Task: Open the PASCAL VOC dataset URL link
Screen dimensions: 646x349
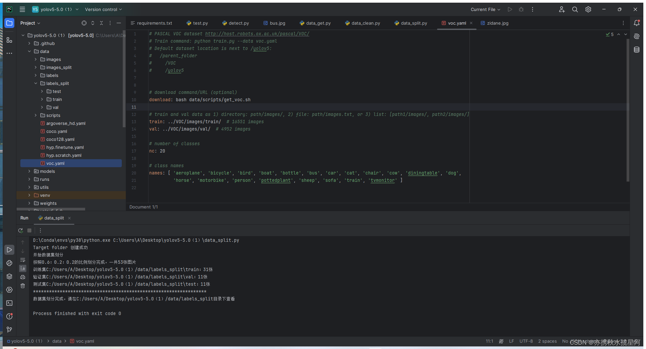Action: click(x=257, y=34)
